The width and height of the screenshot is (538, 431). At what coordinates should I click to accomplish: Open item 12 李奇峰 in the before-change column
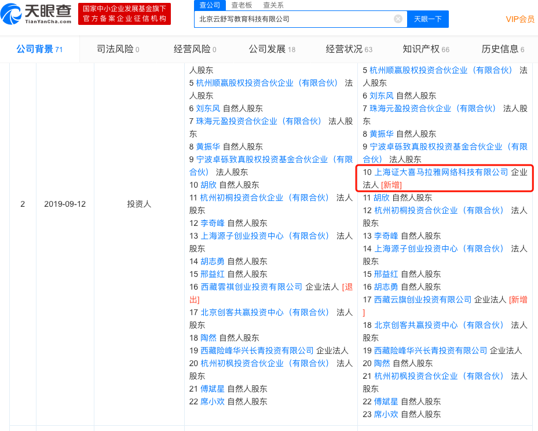tap(213, 223)
